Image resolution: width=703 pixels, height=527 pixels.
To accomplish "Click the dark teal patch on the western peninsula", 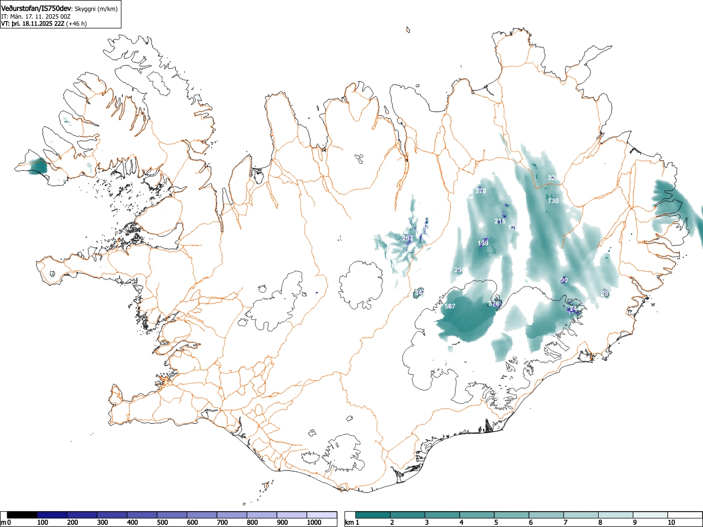I will pyautogui.click(x=38, y=166).
